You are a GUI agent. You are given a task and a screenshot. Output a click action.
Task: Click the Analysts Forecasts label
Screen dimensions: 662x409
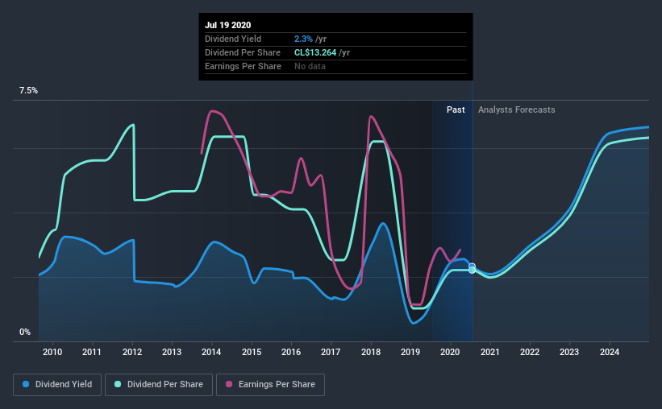coord(516,109)
